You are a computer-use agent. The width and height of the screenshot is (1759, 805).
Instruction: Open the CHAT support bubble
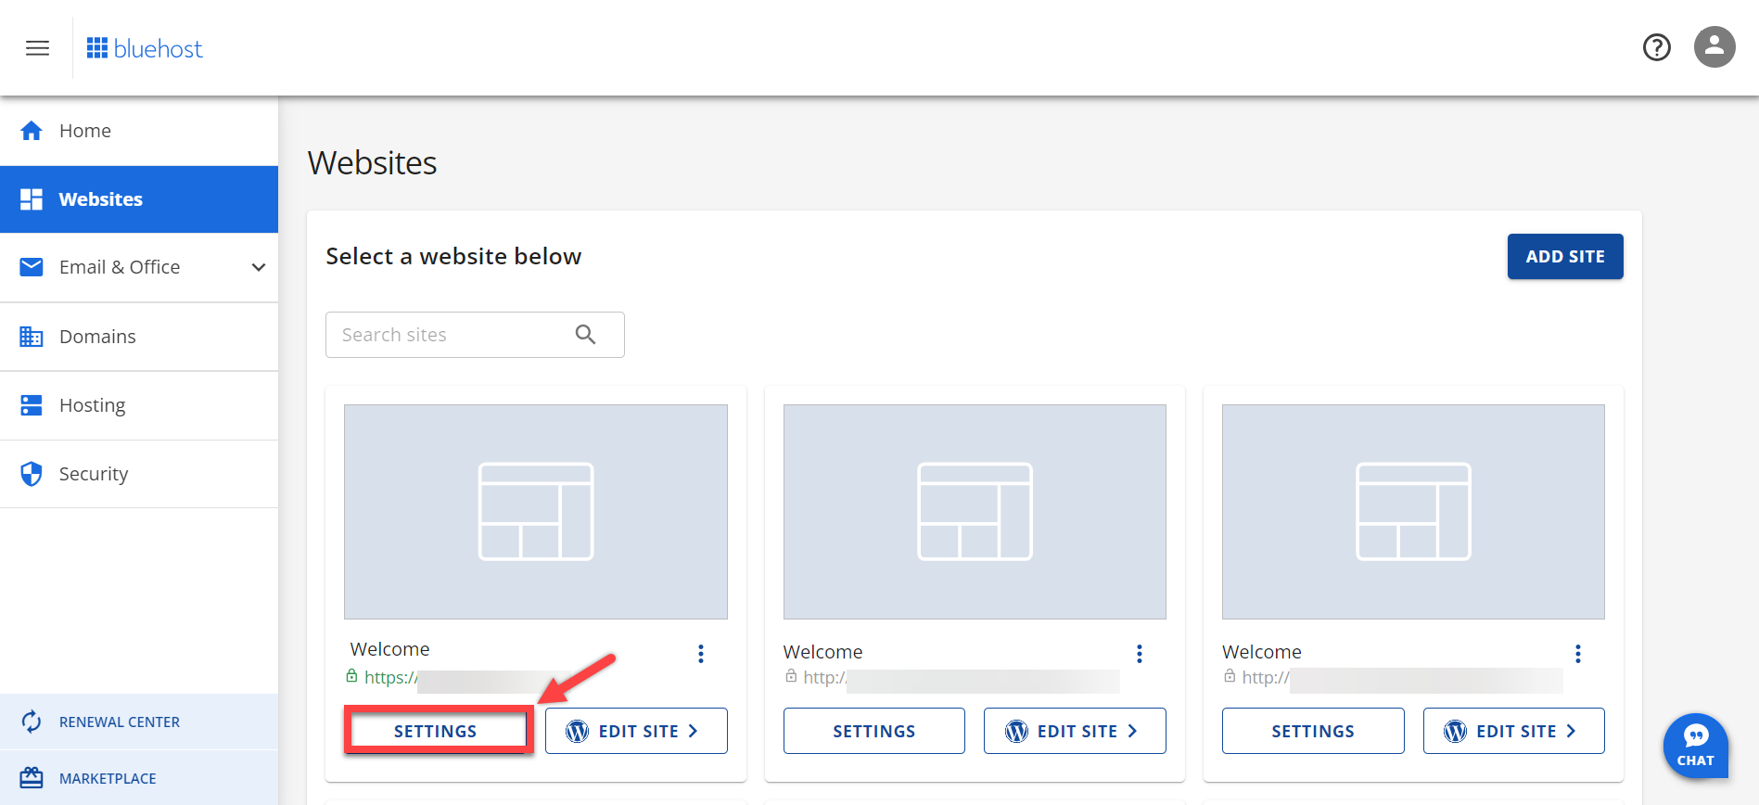pos(1695,746)
